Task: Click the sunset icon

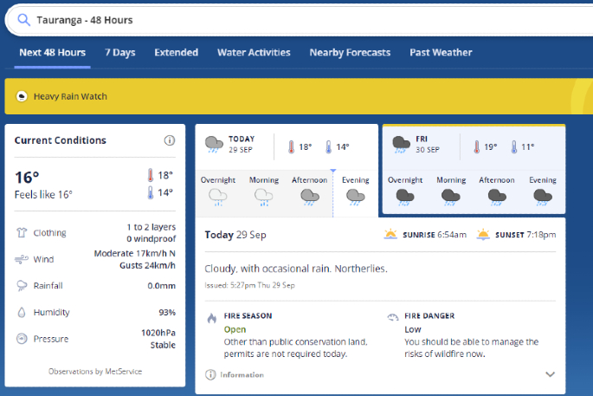Action: (483, 235)
